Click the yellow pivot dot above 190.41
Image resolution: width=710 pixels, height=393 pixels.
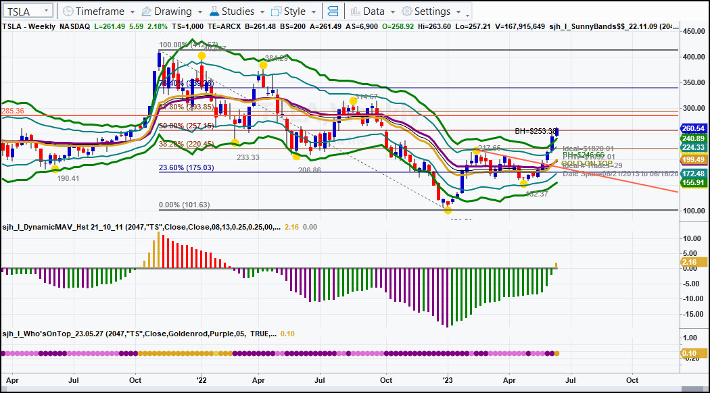click(x=55, y=169)
